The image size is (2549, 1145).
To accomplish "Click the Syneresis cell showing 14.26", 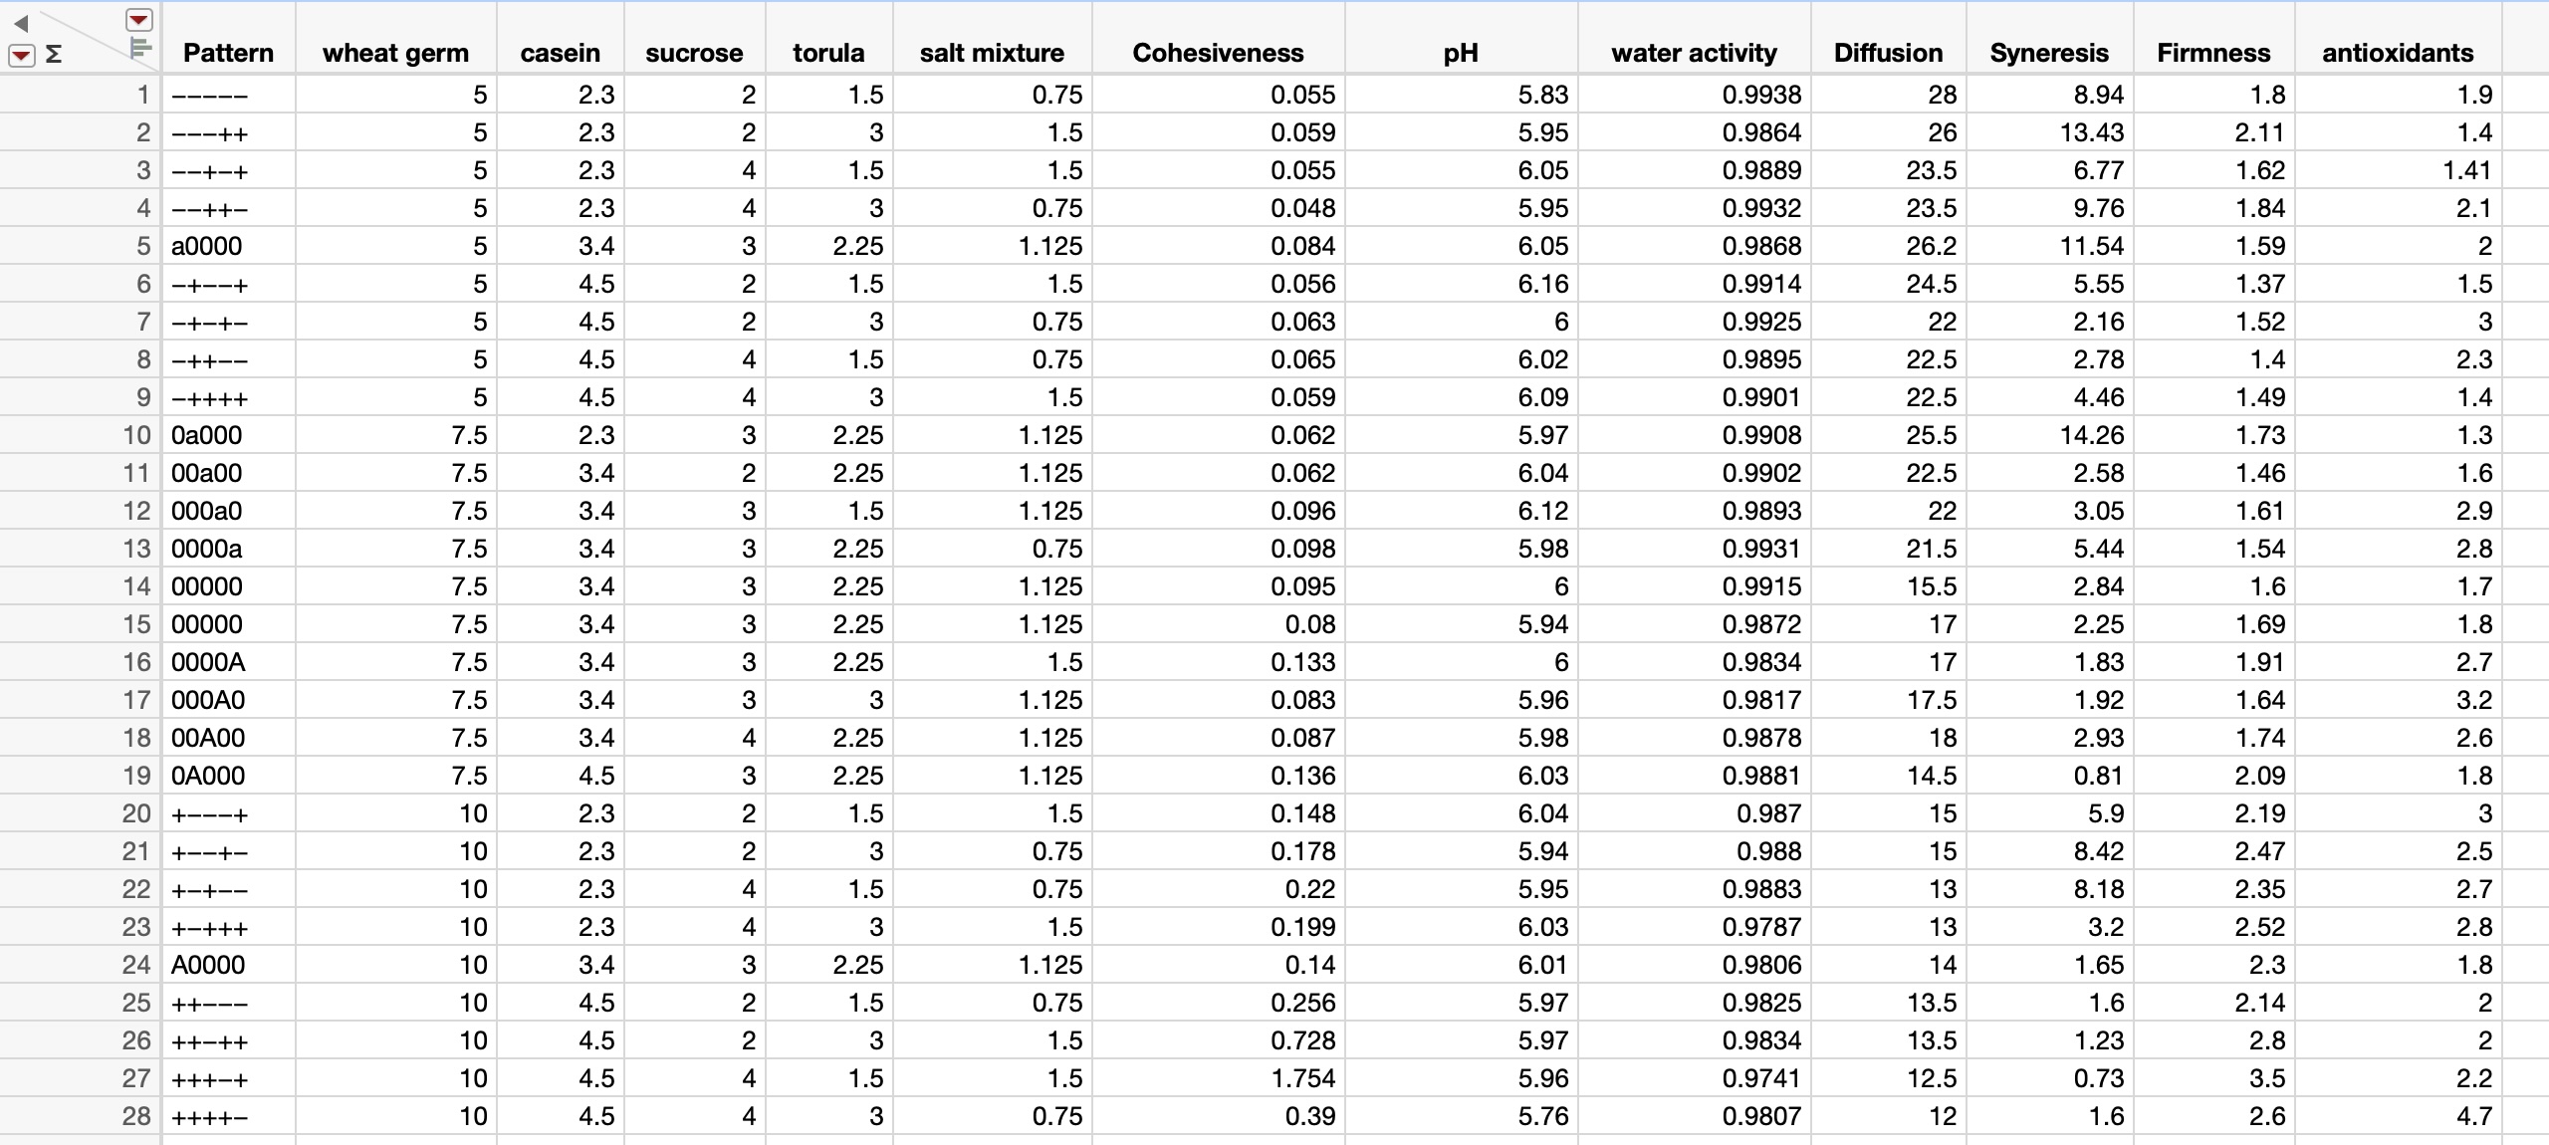I will click(x=2091, y=435).
